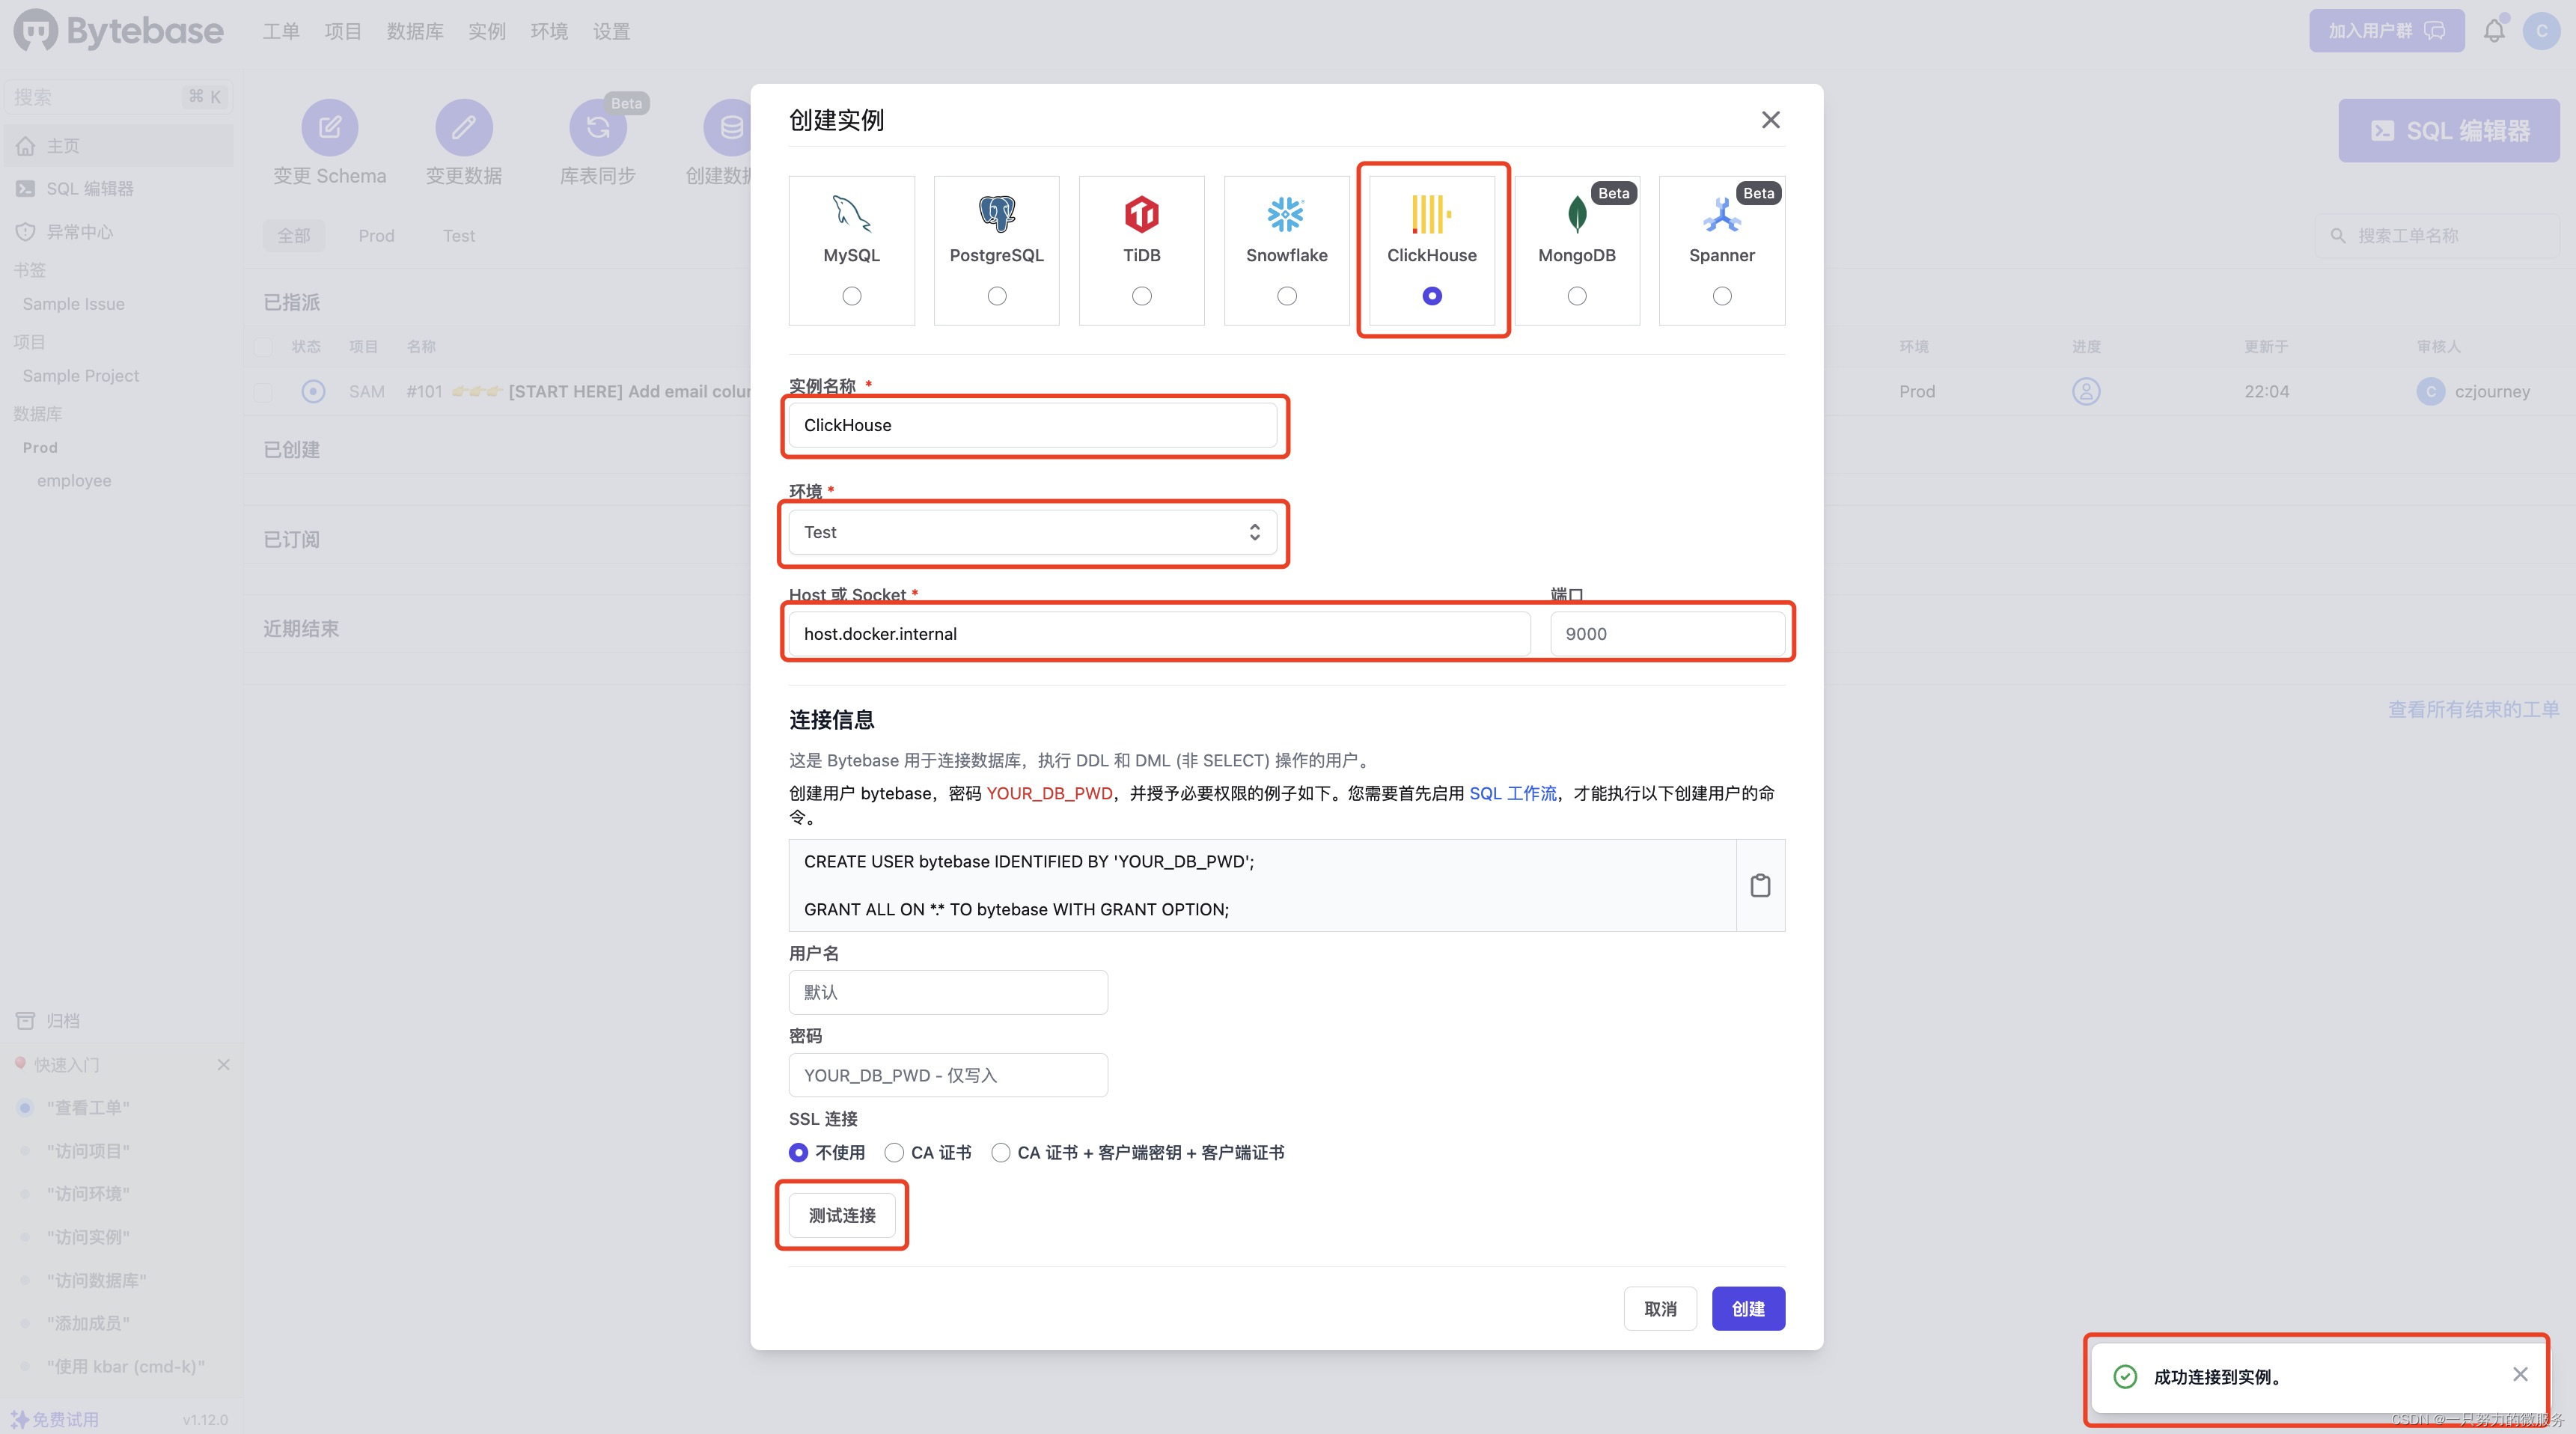The width and height of the screenshot is (2576, 1434).
Task: Select the ClickHouse radio button
Action: tap(1431, 296)
